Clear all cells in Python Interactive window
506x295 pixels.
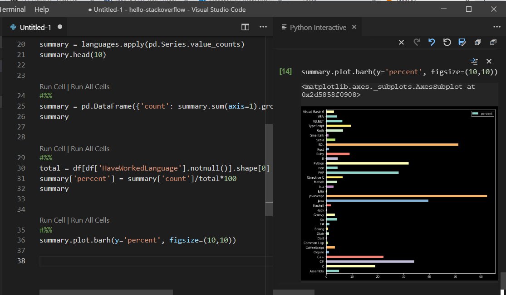coord(401,42)
